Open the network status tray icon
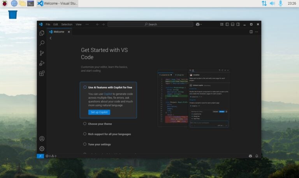 tap(264, 3)
